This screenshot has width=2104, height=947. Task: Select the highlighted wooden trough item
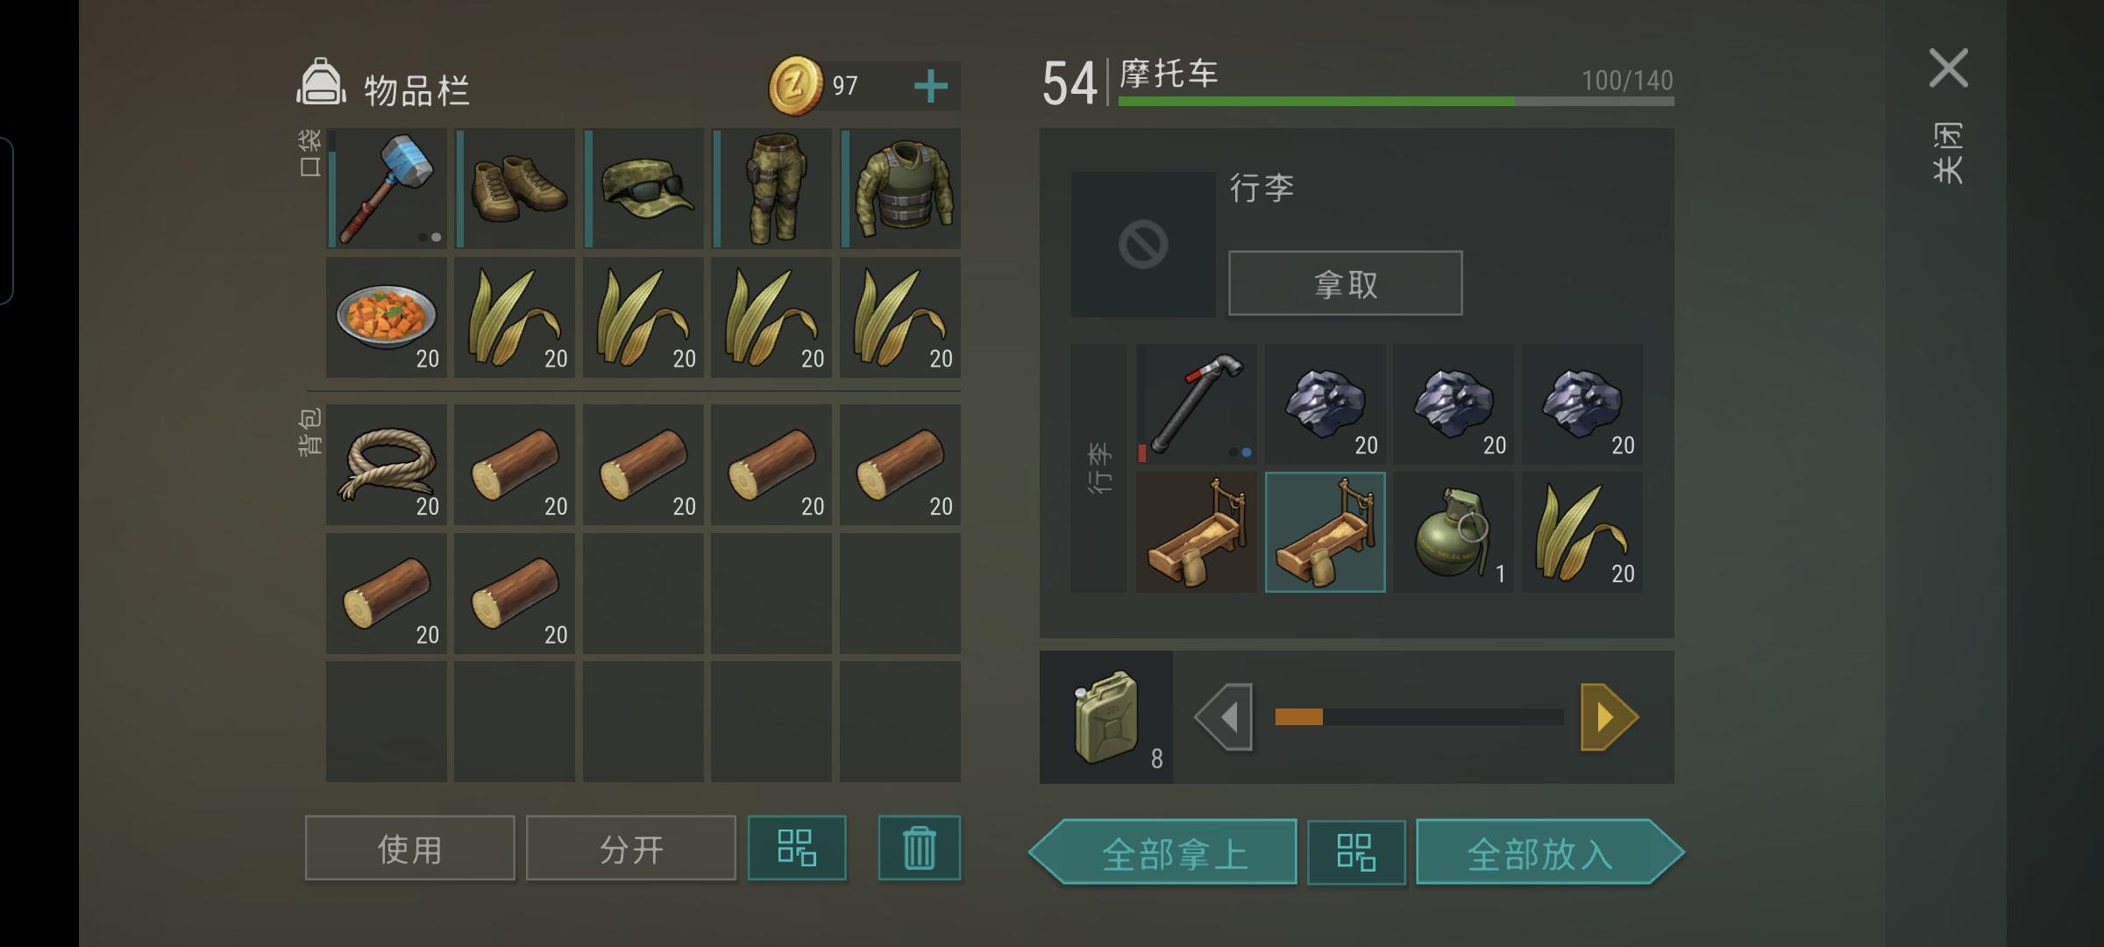pyautogui.click(x=1326, y=532)
